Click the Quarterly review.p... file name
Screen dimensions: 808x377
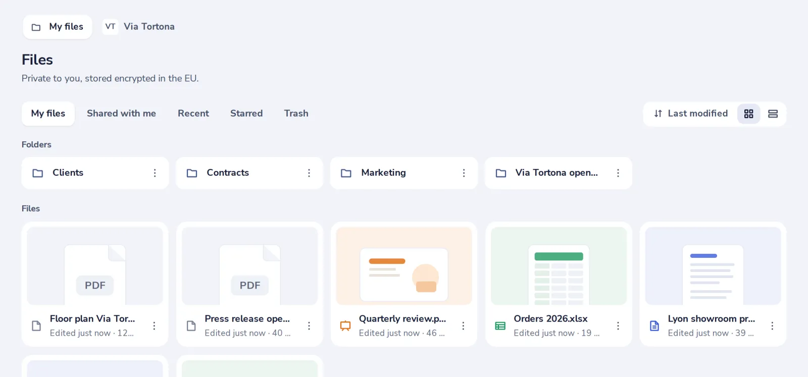402,319
